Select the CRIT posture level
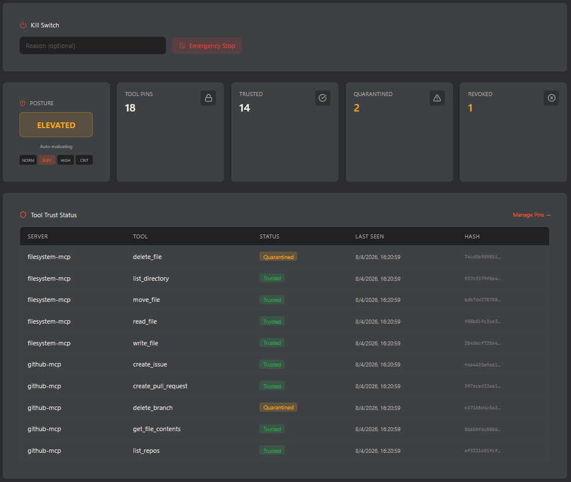Image resolution: width=571 pixels, height=482 pixels. [x=84, y=160]
